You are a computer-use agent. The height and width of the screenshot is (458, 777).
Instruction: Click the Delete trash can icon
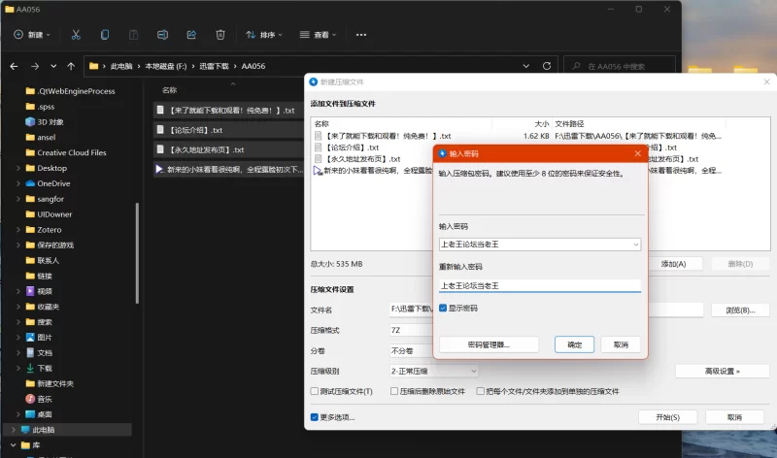point(220,35)
